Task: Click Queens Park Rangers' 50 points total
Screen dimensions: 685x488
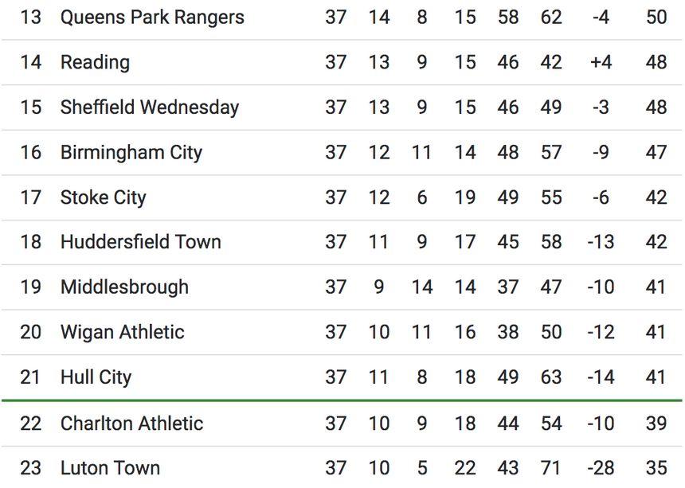Action: click(x=656, y=17)
